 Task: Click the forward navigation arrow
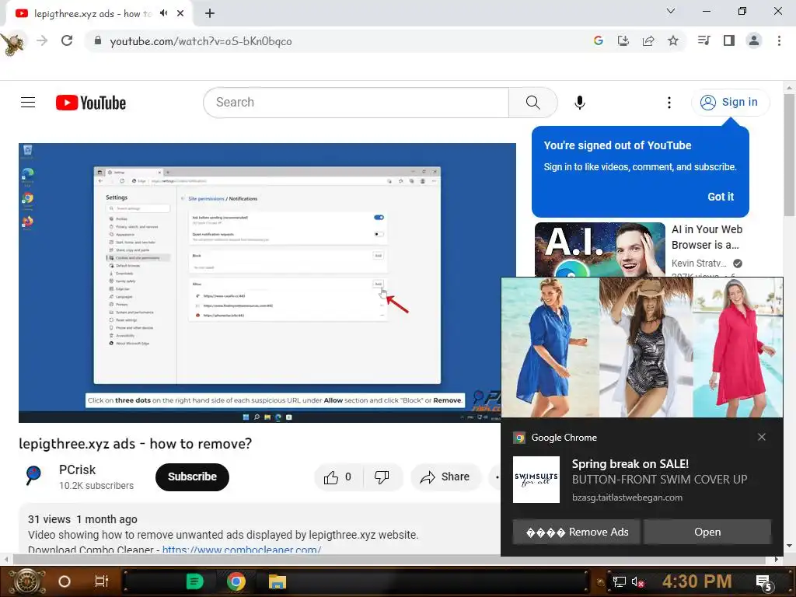(x=42, y=40)
